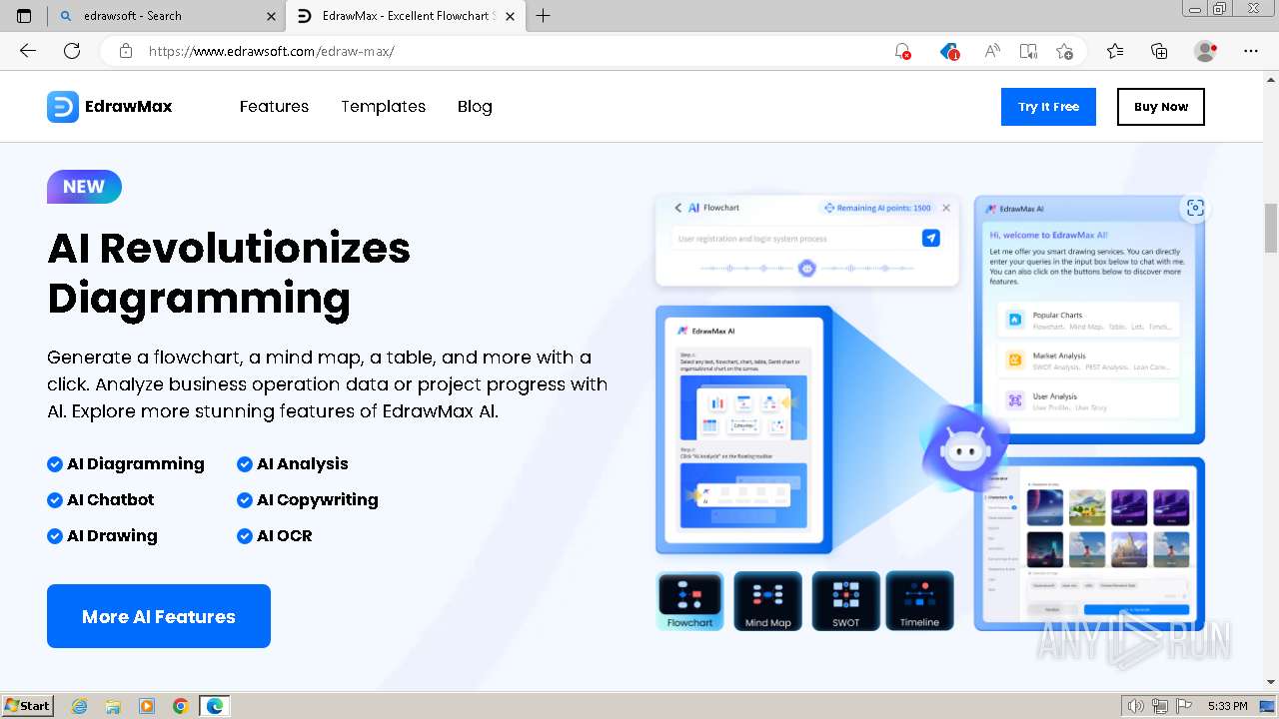Switch to the EdrawMax - Excellent Flowchart tab
The image size is (1279, 719).
tap(405, 16)
